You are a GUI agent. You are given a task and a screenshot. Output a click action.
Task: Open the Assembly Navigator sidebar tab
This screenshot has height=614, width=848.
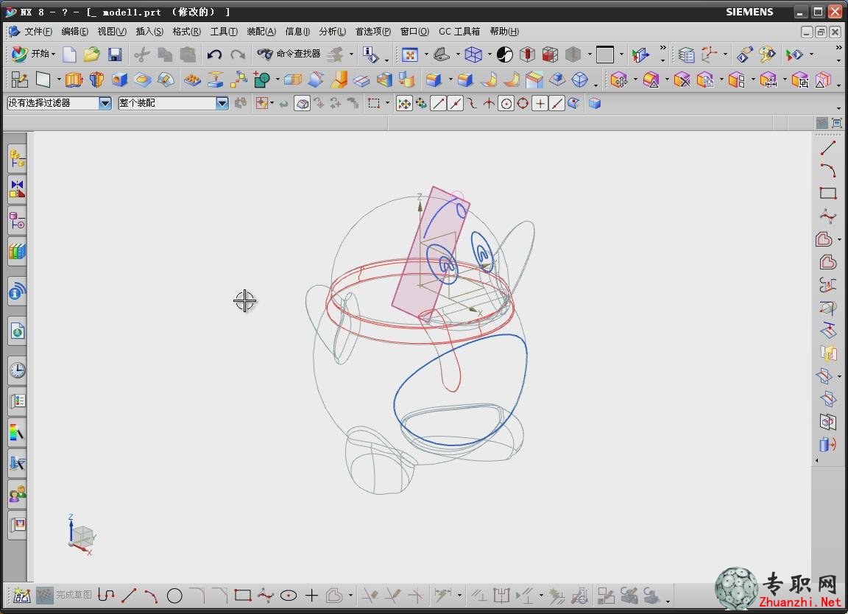[18, 159]
